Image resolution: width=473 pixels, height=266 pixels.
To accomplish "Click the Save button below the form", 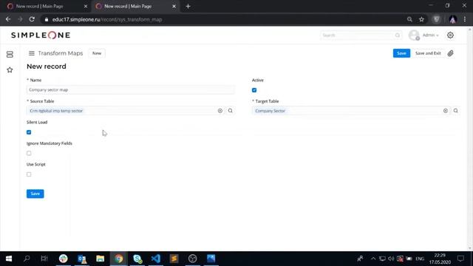I will point(35,194).
